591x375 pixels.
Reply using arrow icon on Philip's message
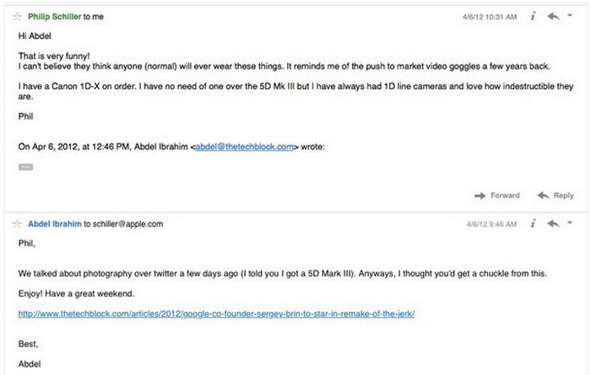click(554, 17)
